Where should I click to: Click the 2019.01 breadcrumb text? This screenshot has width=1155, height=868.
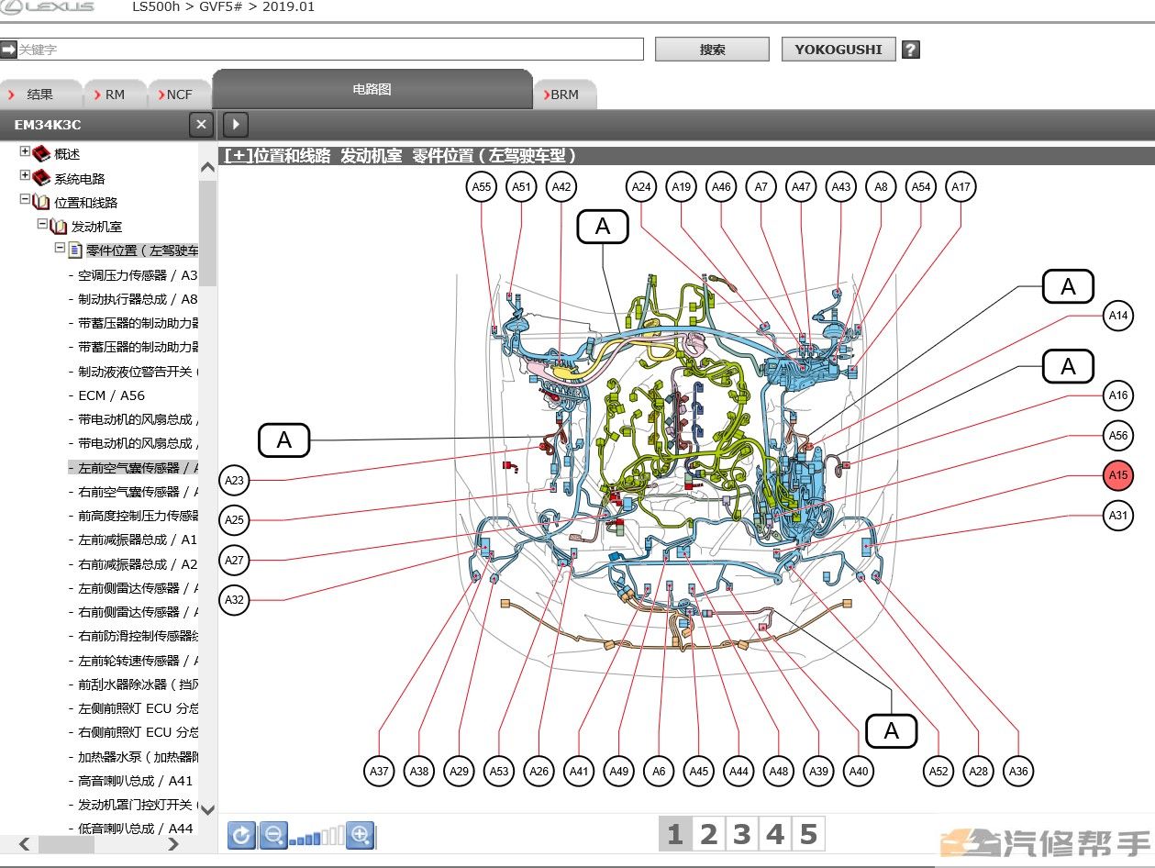point(288,6)
